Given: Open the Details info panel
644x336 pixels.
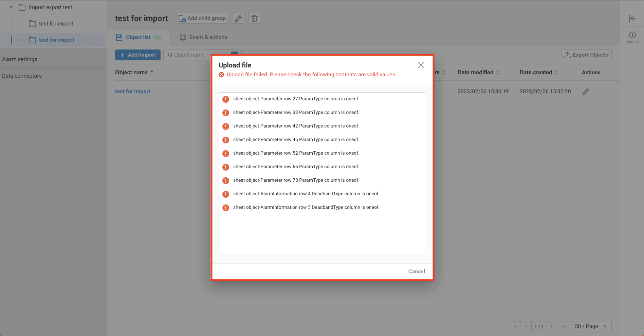Looking at the screenshot, I should pos(632,37).
